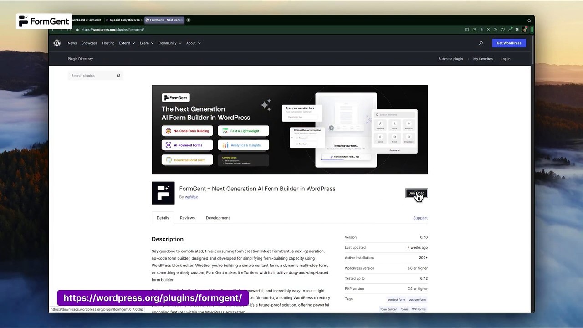This screenshot has height=328, width=583.
Task: Click the '6.7.2' tested up to value
Action: click(424, 278)
